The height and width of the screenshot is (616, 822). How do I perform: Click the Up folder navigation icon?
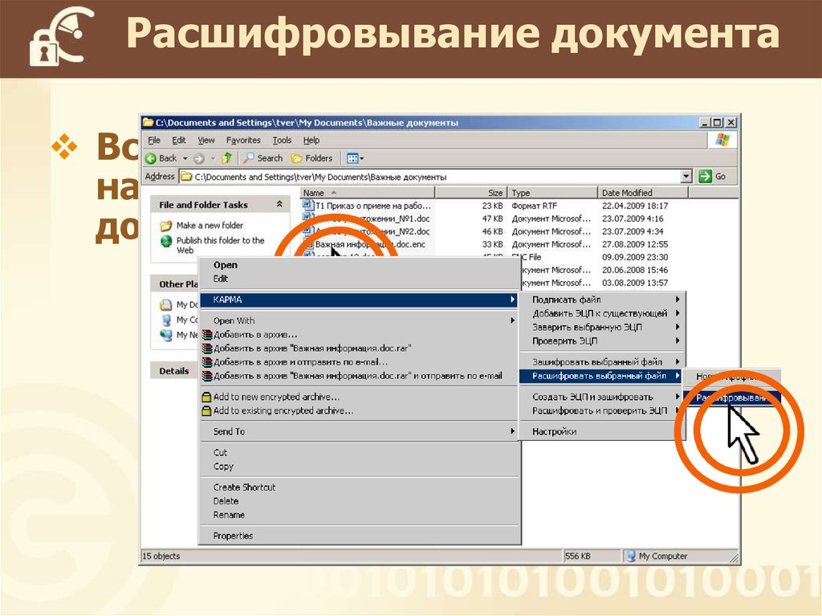[x=226, y=157]
